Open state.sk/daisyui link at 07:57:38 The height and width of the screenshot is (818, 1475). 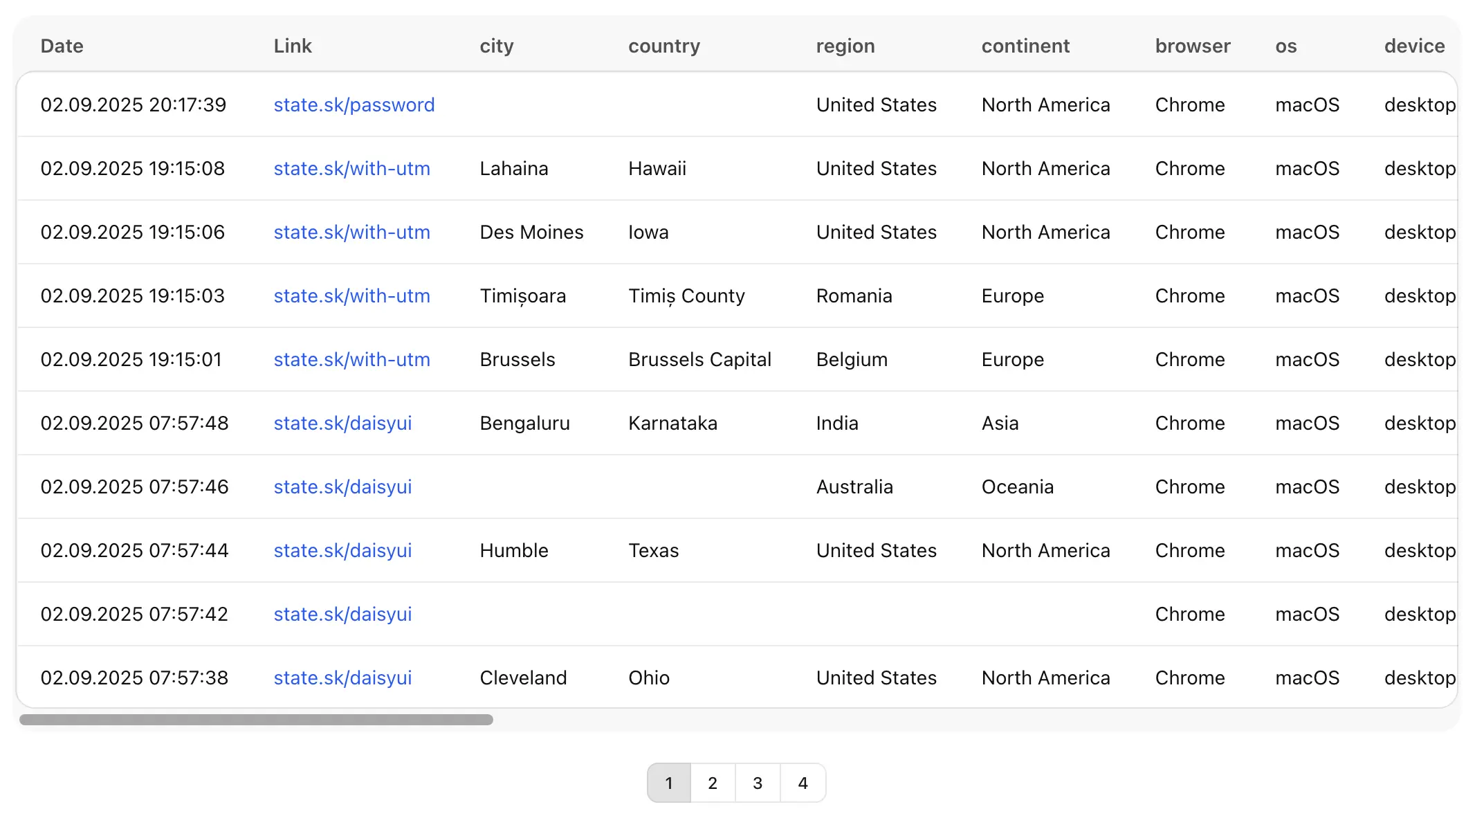[342, 678]
